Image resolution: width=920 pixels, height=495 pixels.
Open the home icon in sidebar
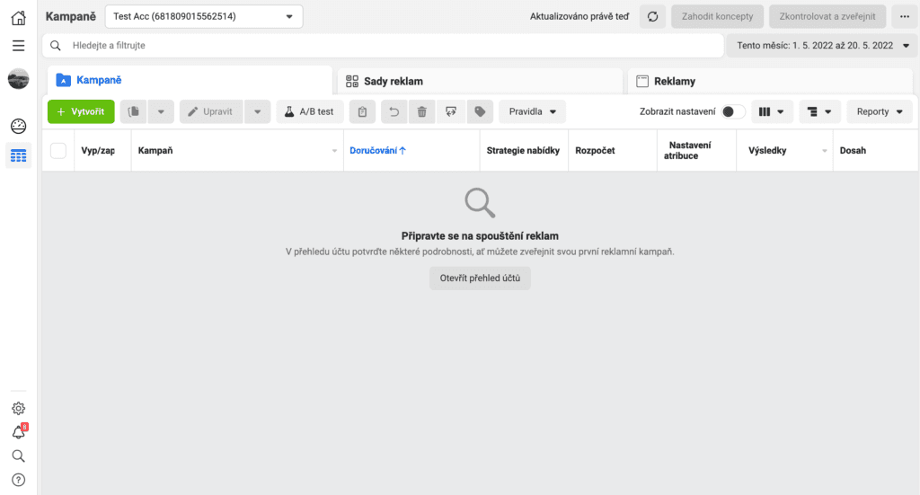coord(18,18)
